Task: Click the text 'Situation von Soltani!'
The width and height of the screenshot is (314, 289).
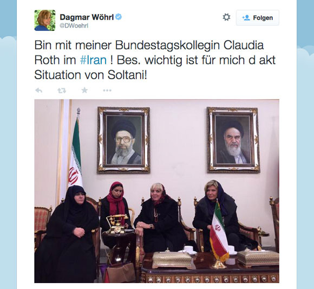Action: coord(91,75)
